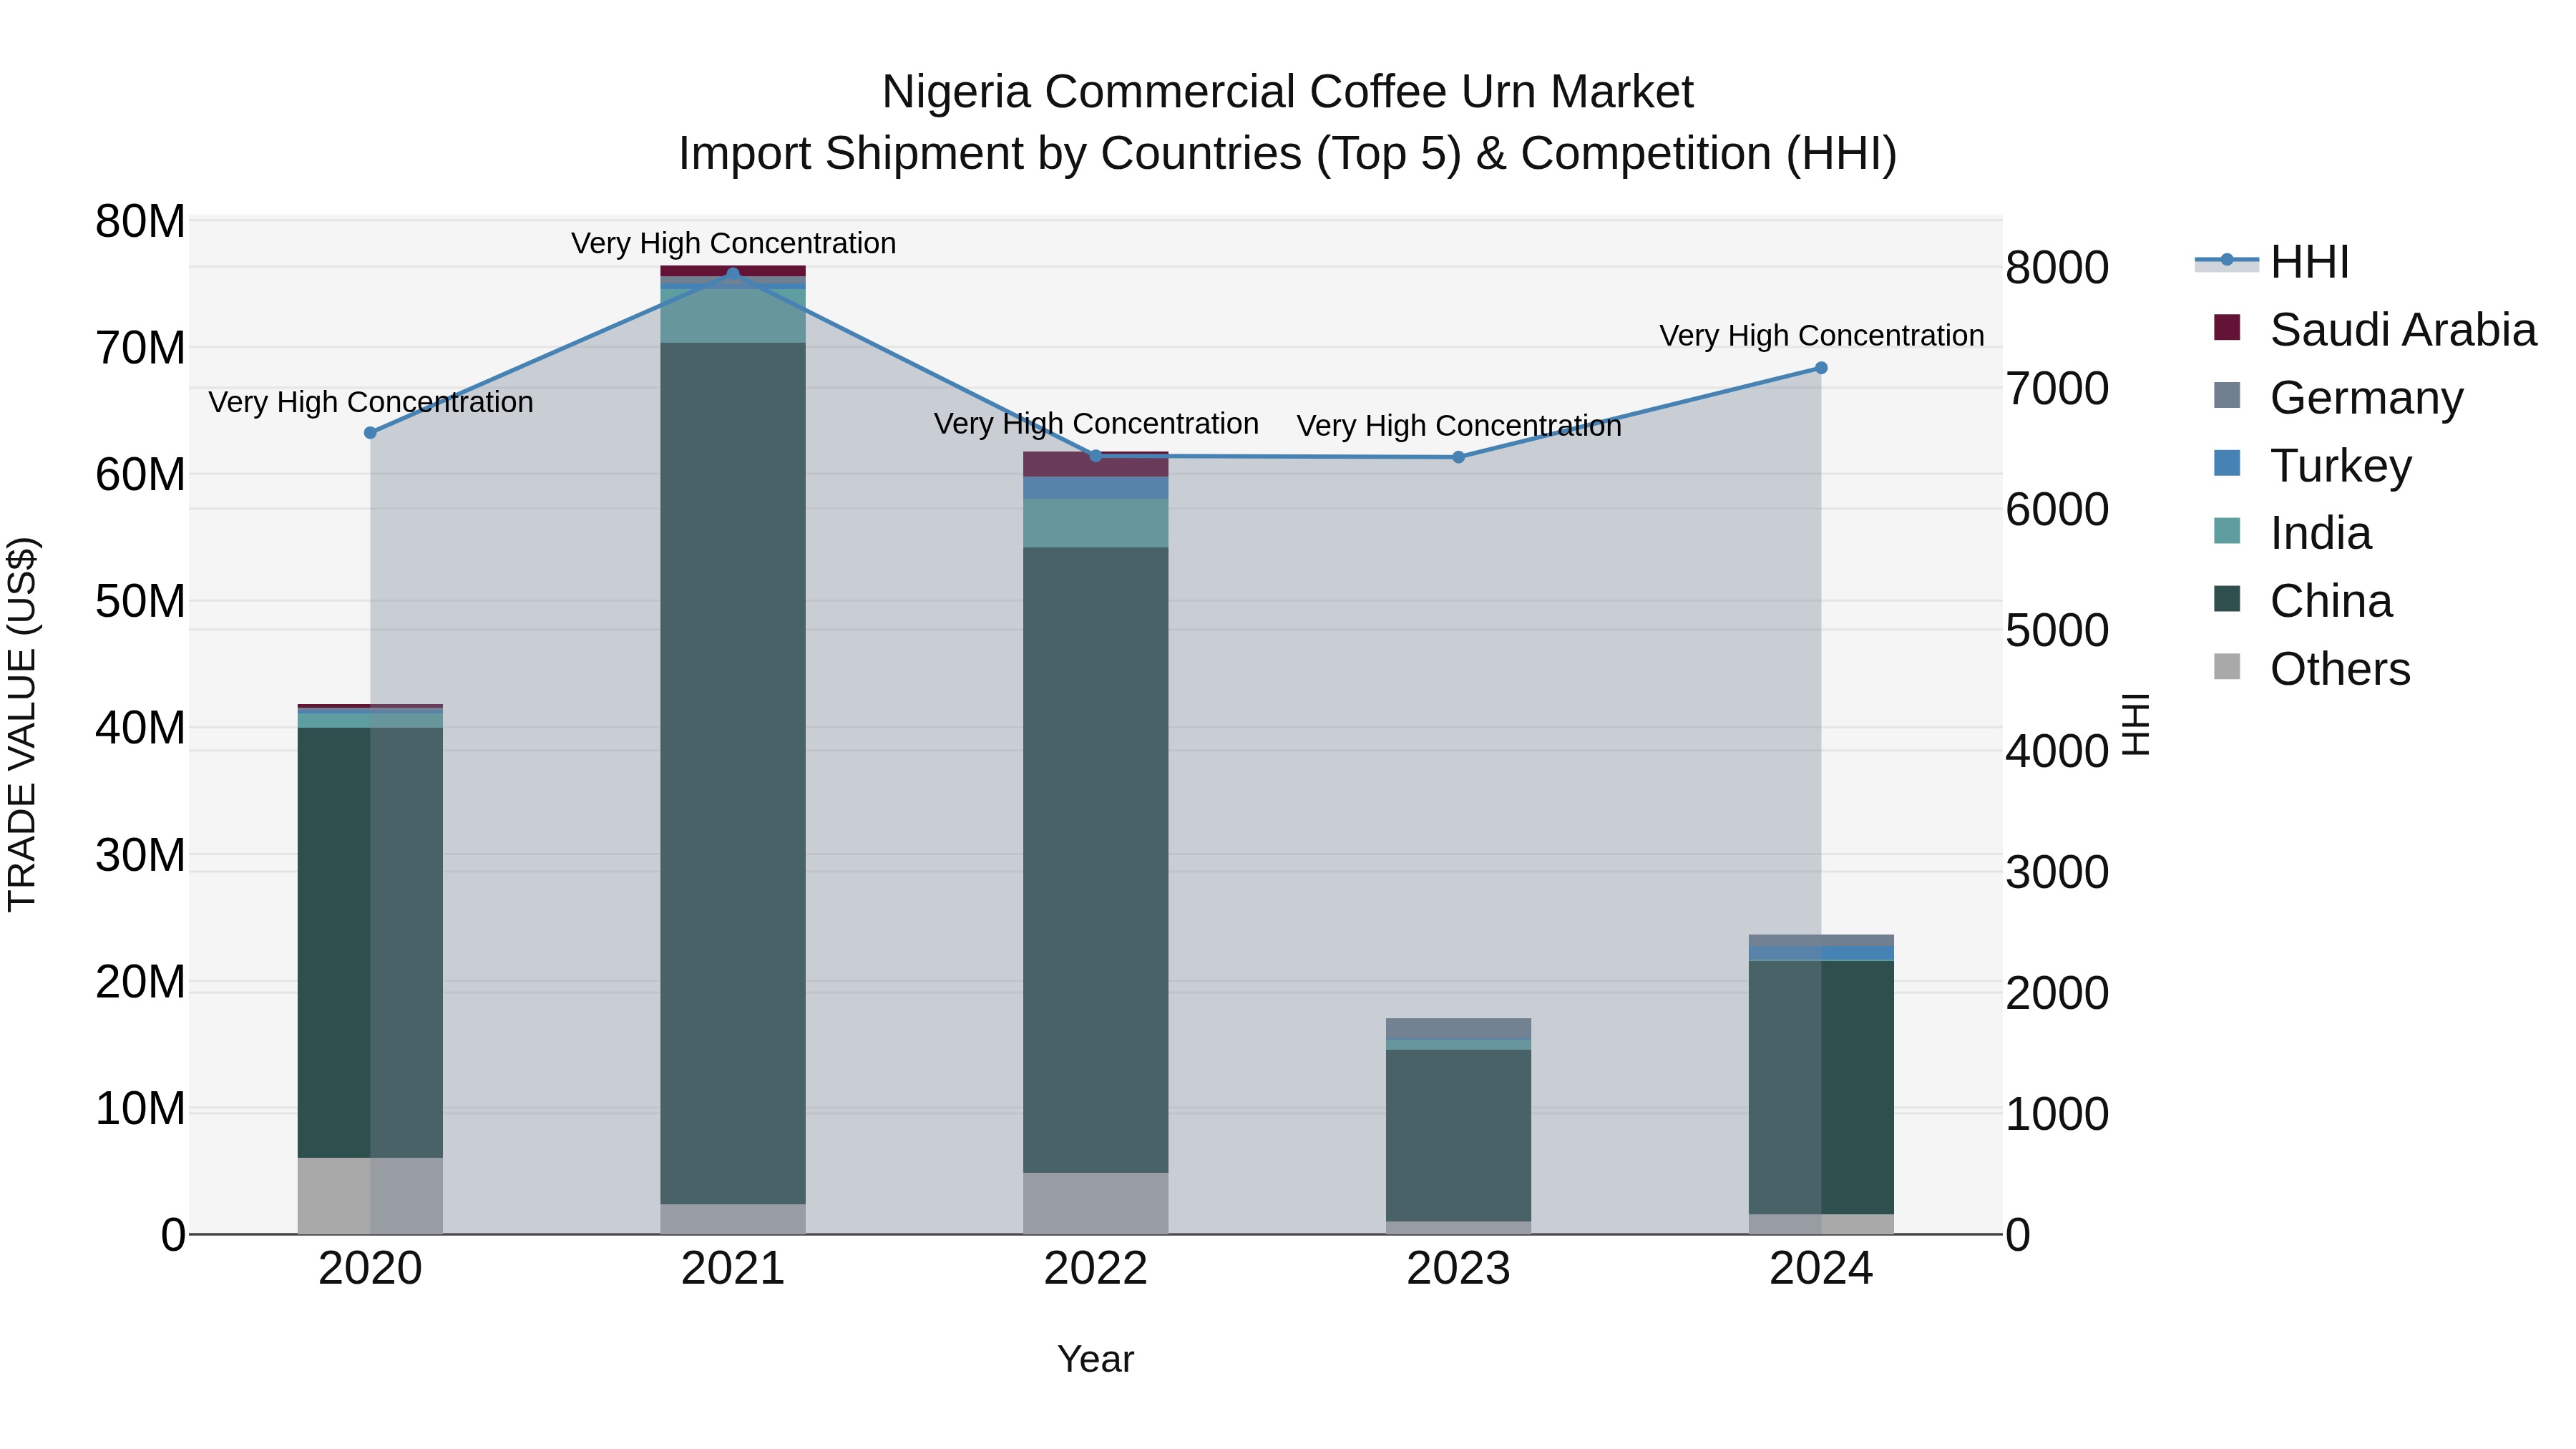Click the China segment of the 2024 bar
2576x1449 pixels.
tap(1821, 1087)
